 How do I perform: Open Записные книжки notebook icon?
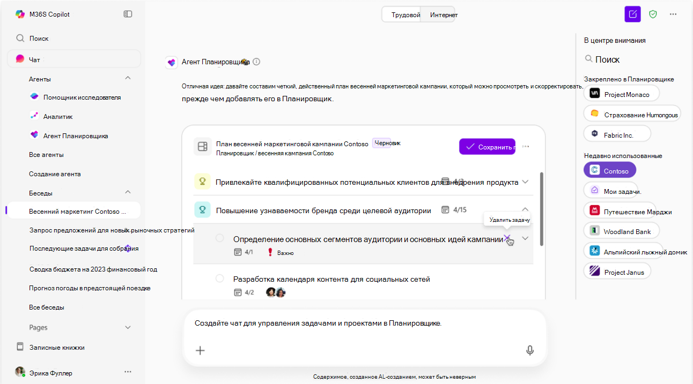pos(20,347)
